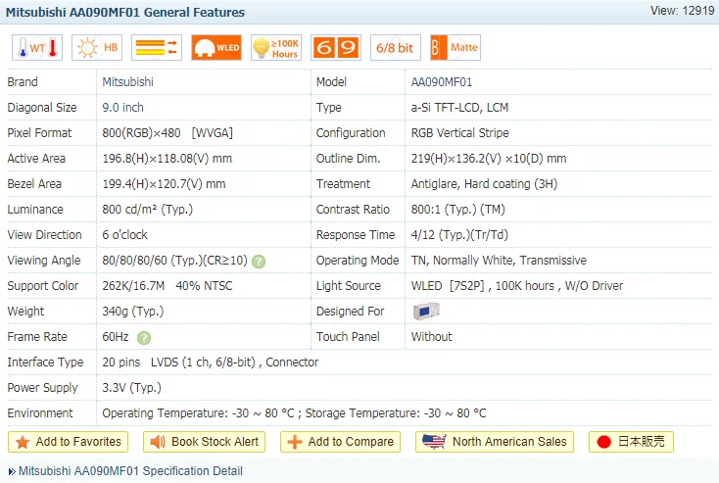Click the 6/8 bit color depth icon
Viewport: 719px width, 483px height.
click(396, 47)
